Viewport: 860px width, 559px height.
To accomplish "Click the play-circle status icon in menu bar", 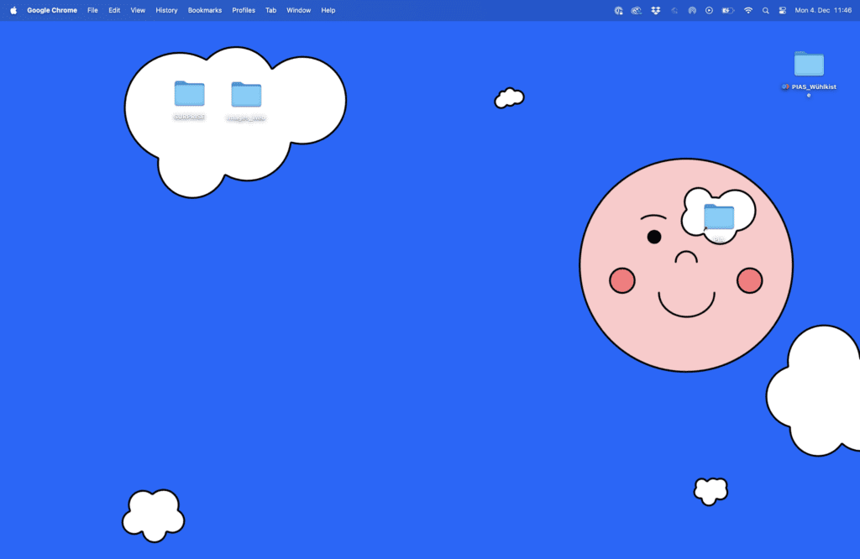I will click(709, 10).
